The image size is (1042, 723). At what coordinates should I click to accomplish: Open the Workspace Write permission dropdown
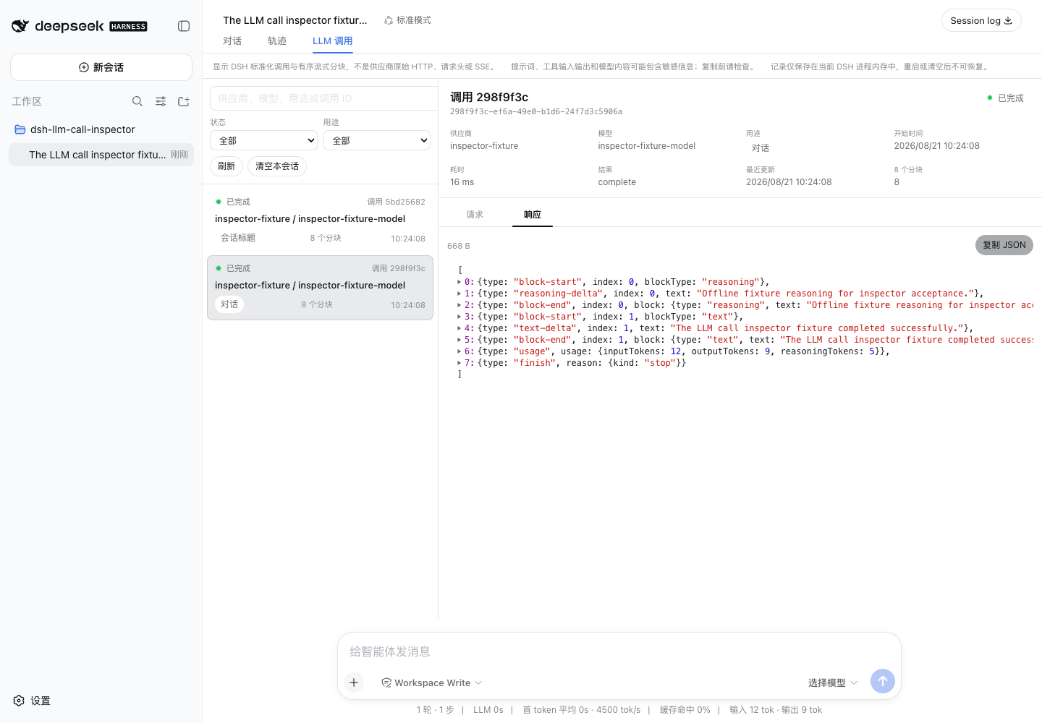pos(432,683)
